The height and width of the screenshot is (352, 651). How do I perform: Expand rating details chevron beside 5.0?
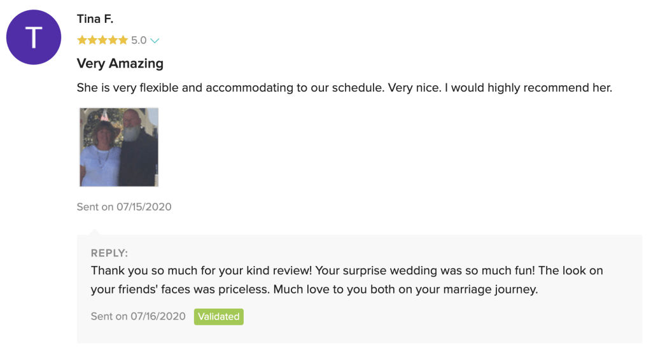point(155,41)
